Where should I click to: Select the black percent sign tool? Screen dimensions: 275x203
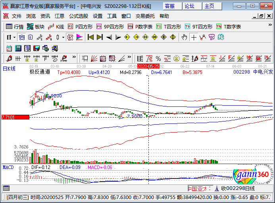[x=158, y=59]
